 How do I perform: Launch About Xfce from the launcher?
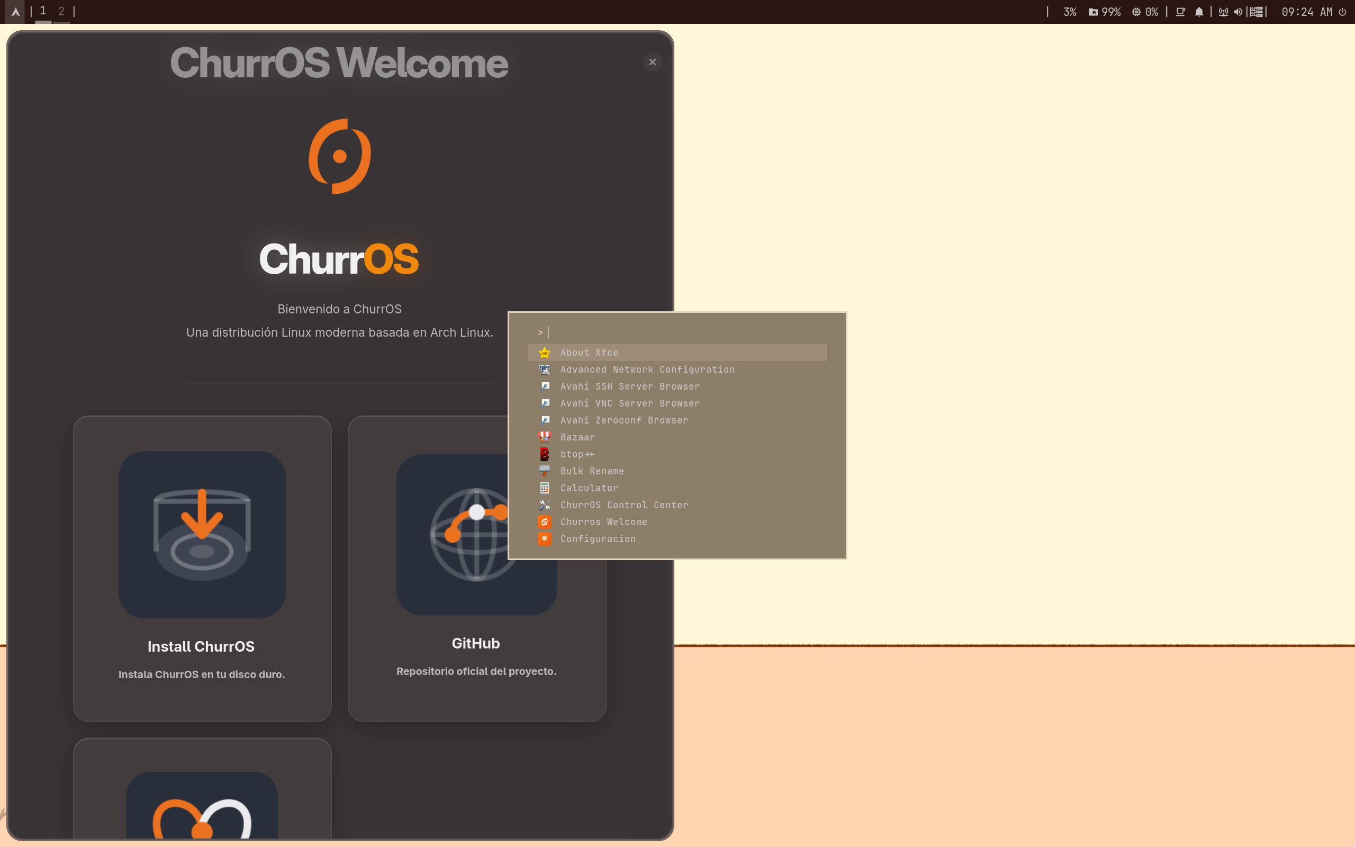(x=677, y=353)
